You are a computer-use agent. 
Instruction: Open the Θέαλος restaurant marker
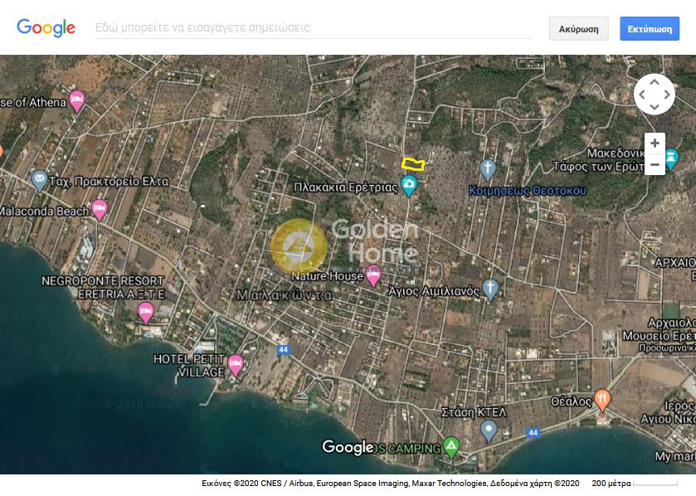coord(602,399)
